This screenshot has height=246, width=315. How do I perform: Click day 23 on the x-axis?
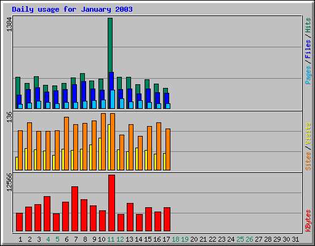tap(221, 239)
